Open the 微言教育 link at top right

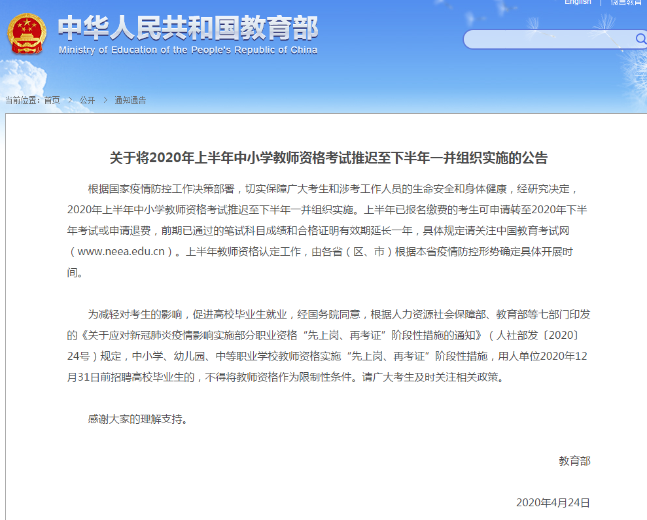point(625,3)
